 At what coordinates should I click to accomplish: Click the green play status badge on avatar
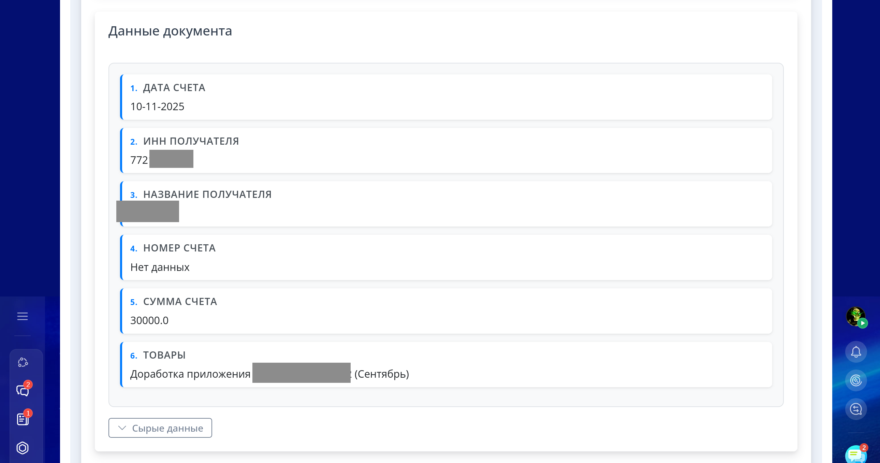863,323
